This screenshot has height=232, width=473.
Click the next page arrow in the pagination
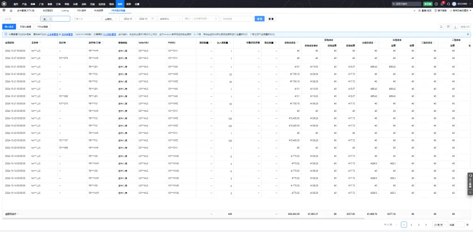click(x=426, y=224)
